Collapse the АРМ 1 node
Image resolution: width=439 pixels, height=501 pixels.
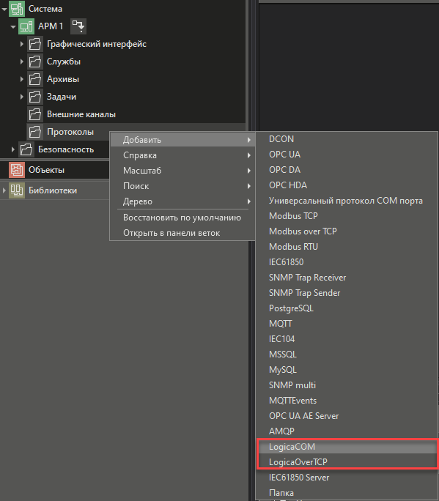tap(12, 26)
